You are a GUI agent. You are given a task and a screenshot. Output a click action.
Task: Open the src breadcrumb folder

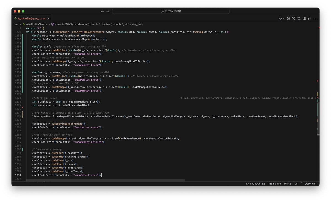point(17,24)
